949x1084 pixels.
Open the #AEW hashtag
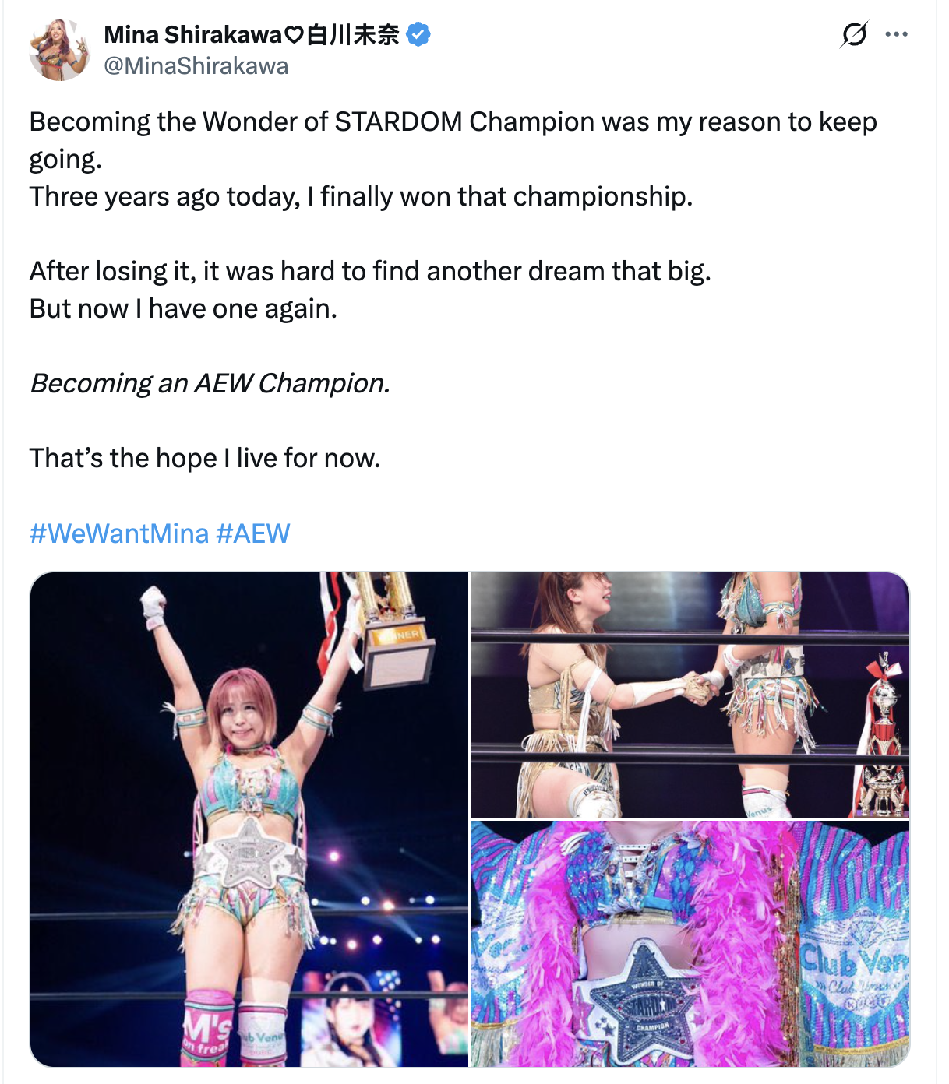pyautogui.click(x=253, y=533)
